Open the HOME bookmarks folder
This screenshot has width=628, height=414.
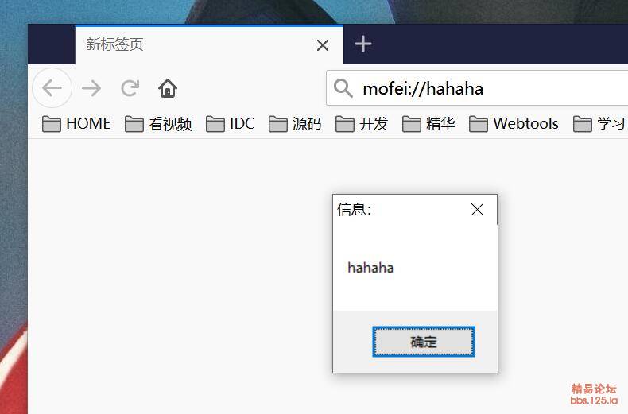(x=76, y=124)
